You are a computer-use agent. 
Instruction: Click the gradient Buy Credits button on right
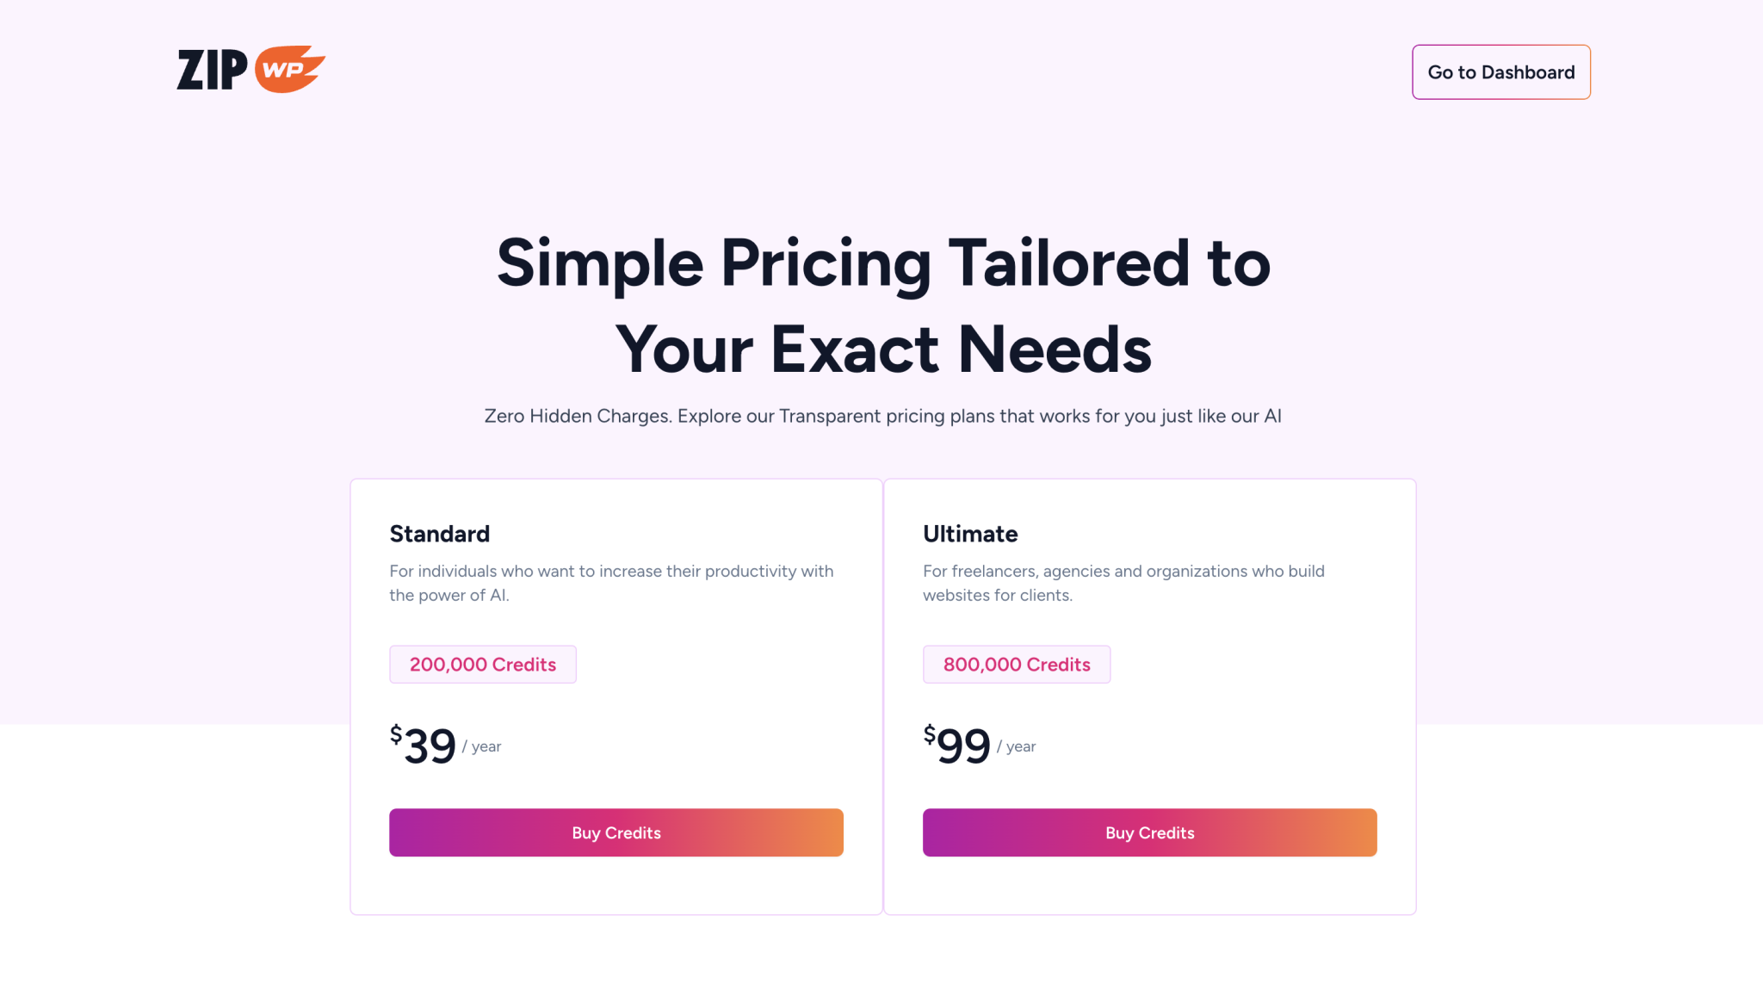pyautogui.click(x=1149, y=832)
